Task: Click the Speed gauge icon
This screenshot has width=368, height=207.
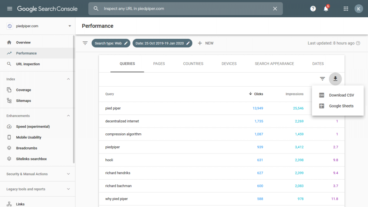Action: point(9,126)
